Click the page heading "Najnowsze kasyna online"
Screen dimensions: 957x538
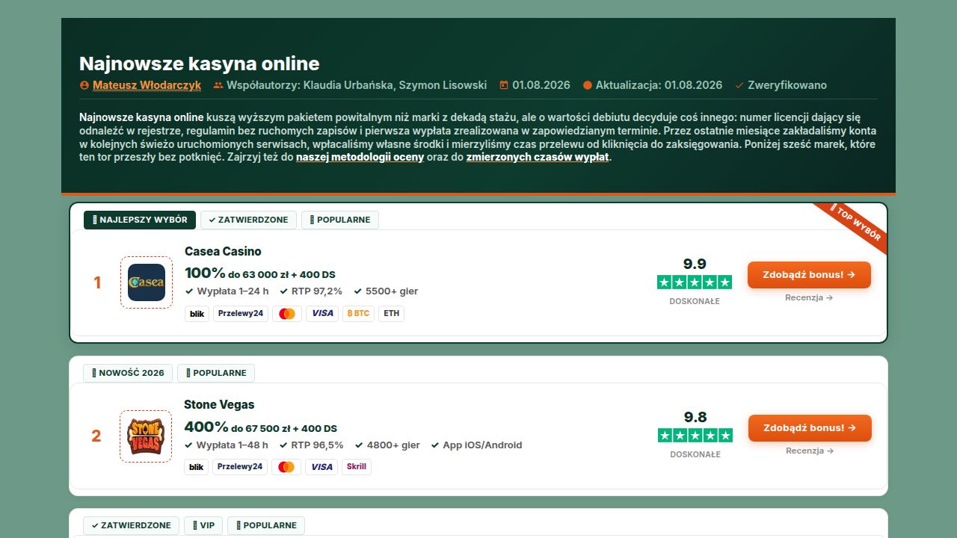click(200, 64)
